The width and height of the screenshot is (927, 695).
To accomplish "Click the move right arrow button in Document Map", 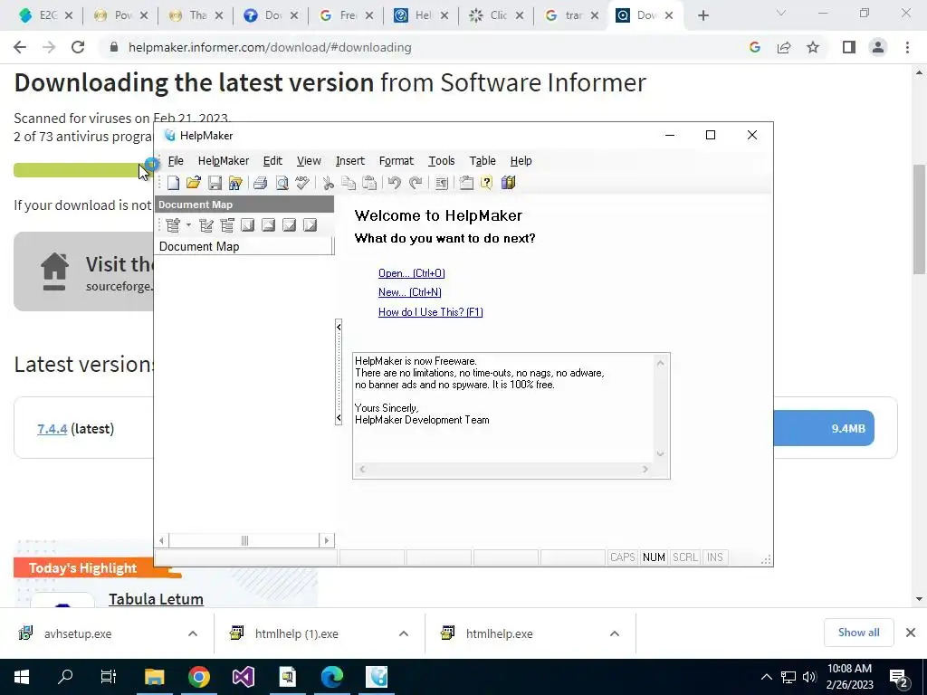I will [x=310, y=225].
